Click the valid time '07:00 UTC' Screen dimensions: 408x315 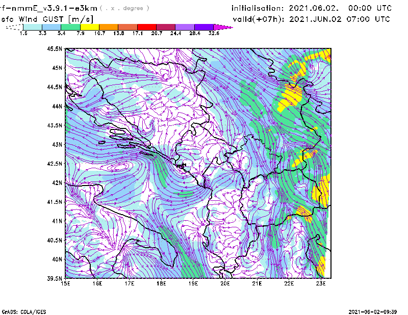click(368, 19)
